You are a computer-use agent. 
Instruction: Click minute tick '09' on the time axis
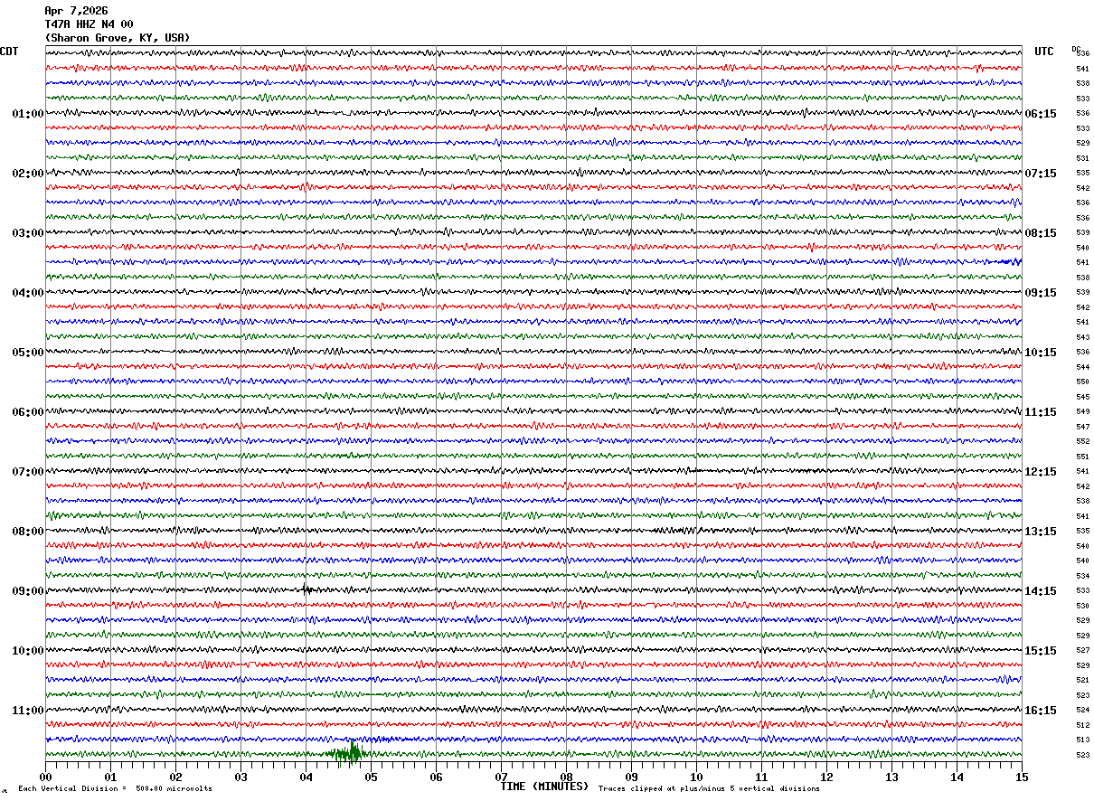[631, 777]
